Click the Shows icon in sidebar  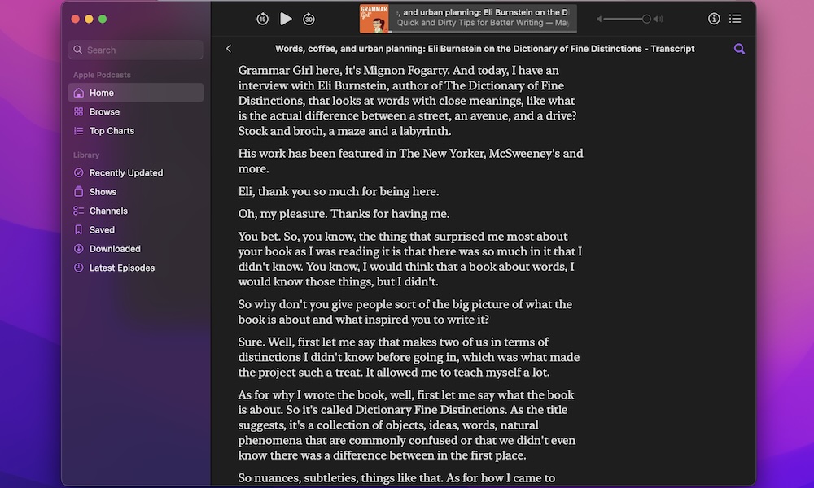pos(78,192)
